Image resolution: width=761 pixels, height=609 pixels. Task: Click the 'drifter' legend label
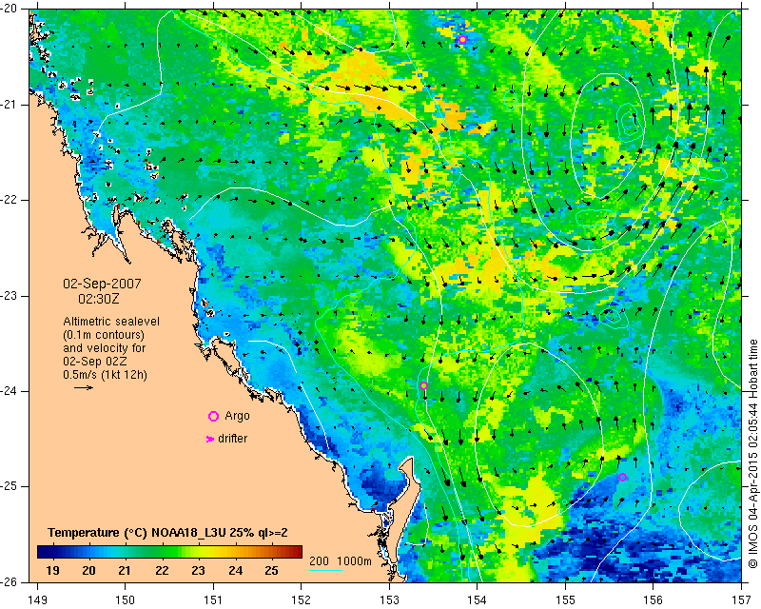point(232,439)
